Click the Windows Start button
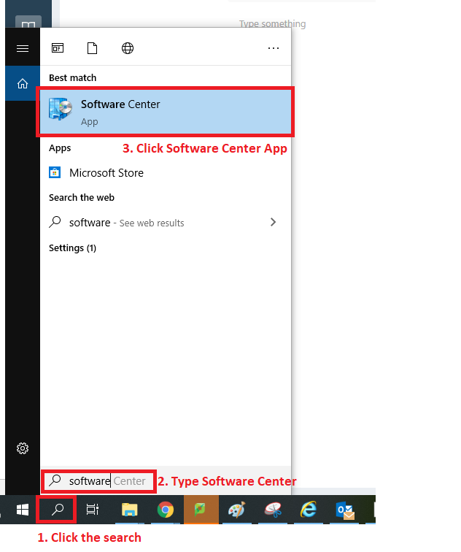Image resolution: width=461 pixels, height=552 pixels. tap(23, 510)
